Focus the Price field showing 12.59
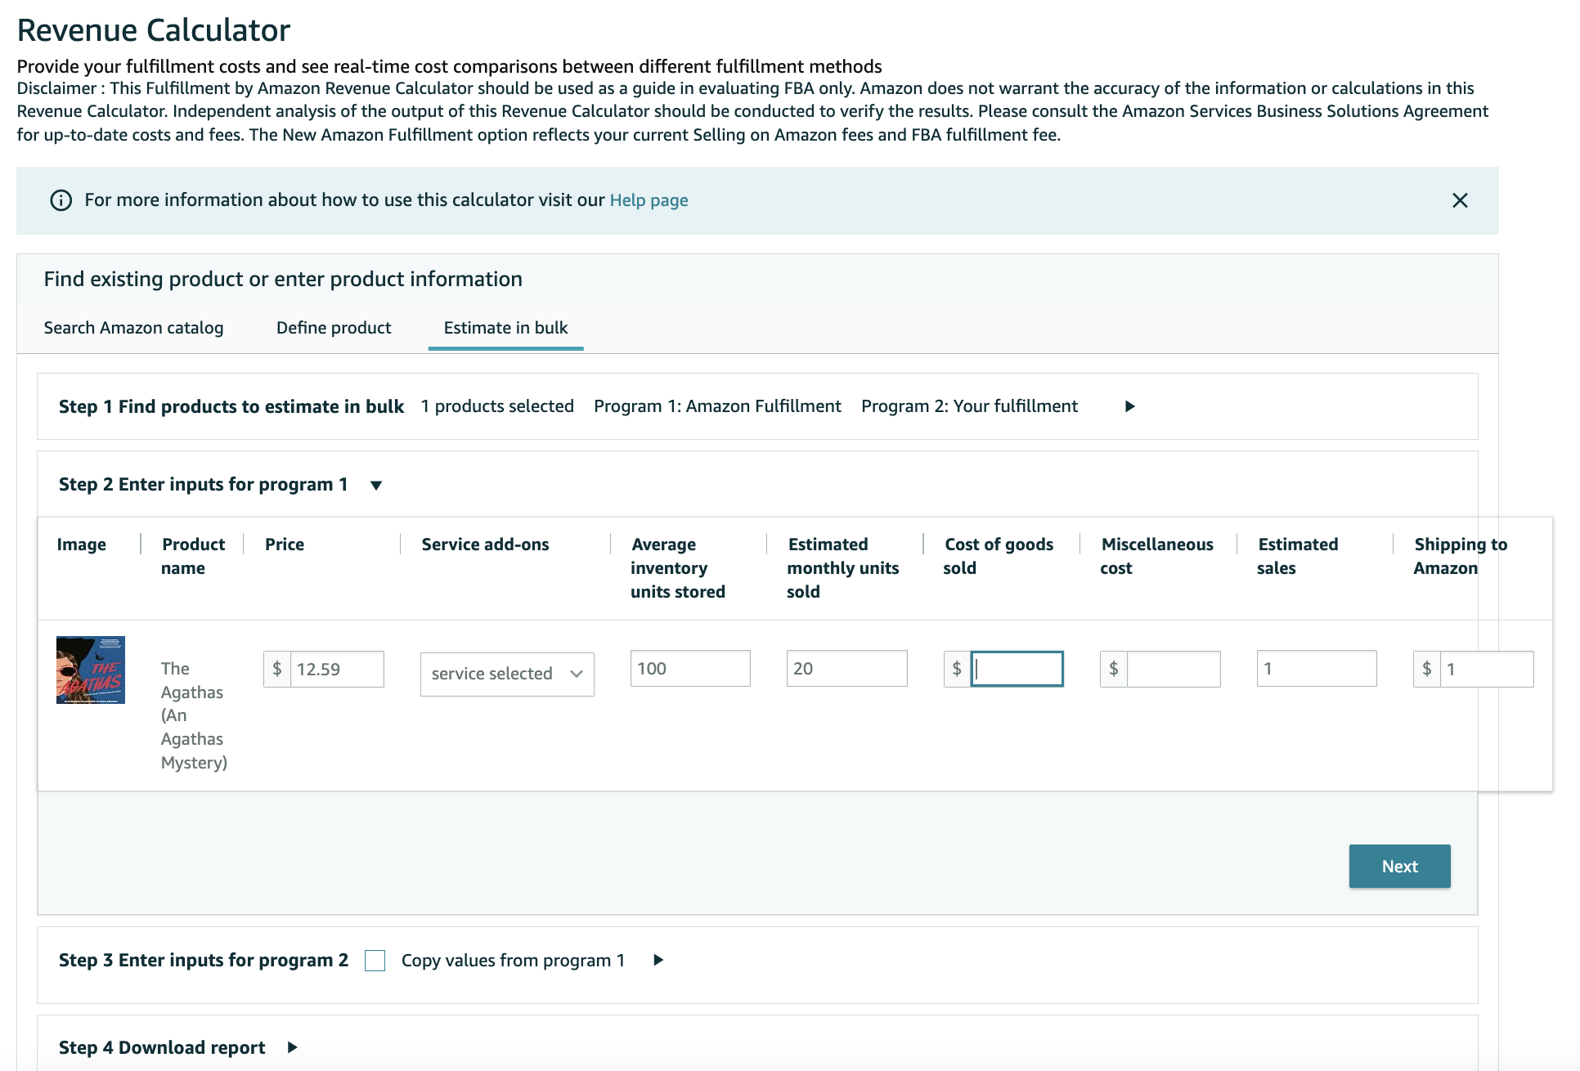Screen dimensions: 1580x1071 [337, 669]
